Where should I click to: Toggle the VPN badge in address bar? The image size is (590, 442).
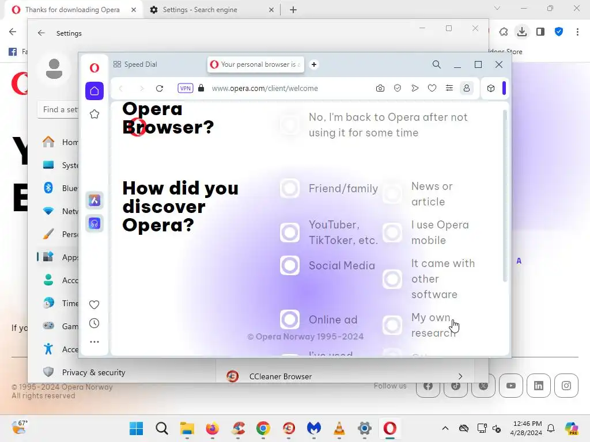coord(185,88)
